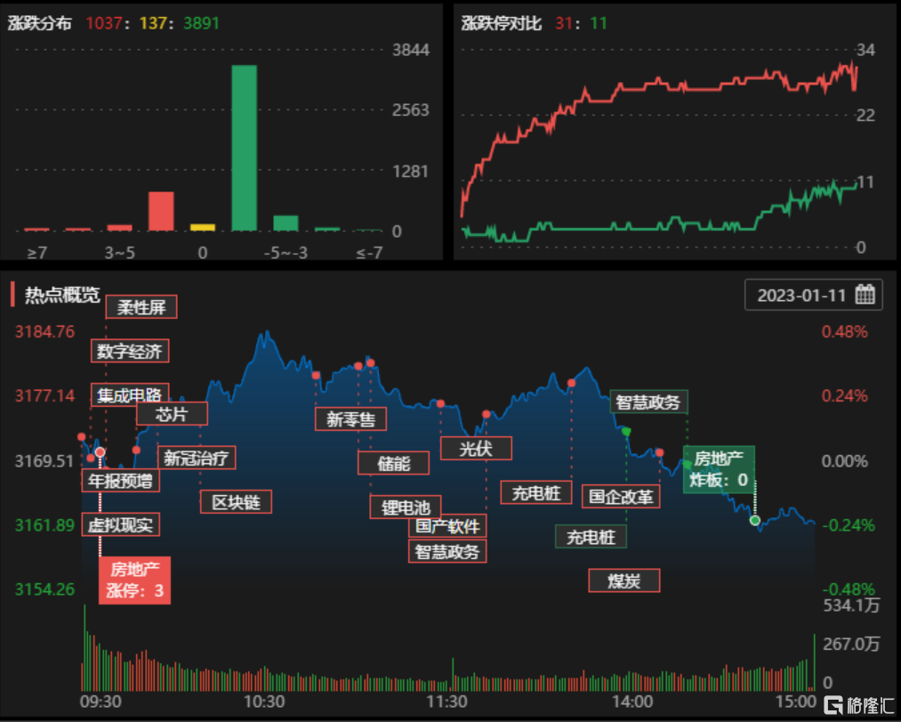The height and width of the screenshot is (722, 901).
Task: Click the green marker dot below 智慧政务
Action: (x=626, y=431)
